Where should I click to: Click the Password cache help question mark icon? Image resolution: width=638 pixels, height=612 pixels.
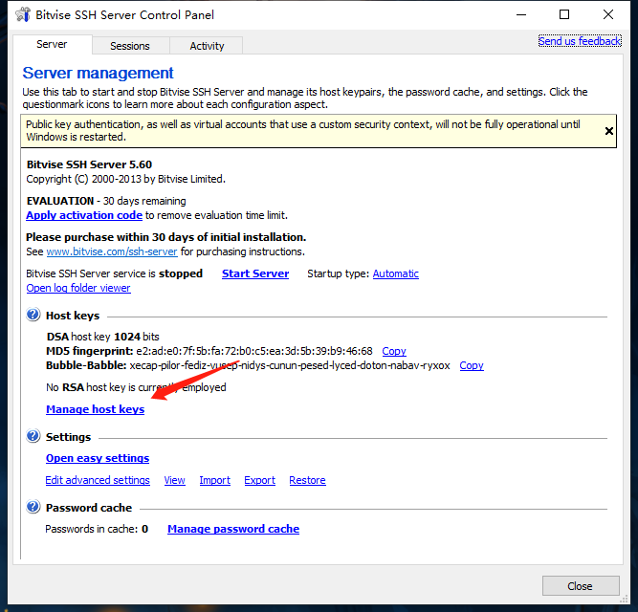(33, 507)
